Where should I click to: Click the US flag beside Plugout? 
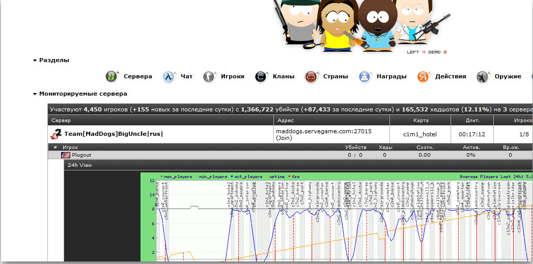click(66, 155)
